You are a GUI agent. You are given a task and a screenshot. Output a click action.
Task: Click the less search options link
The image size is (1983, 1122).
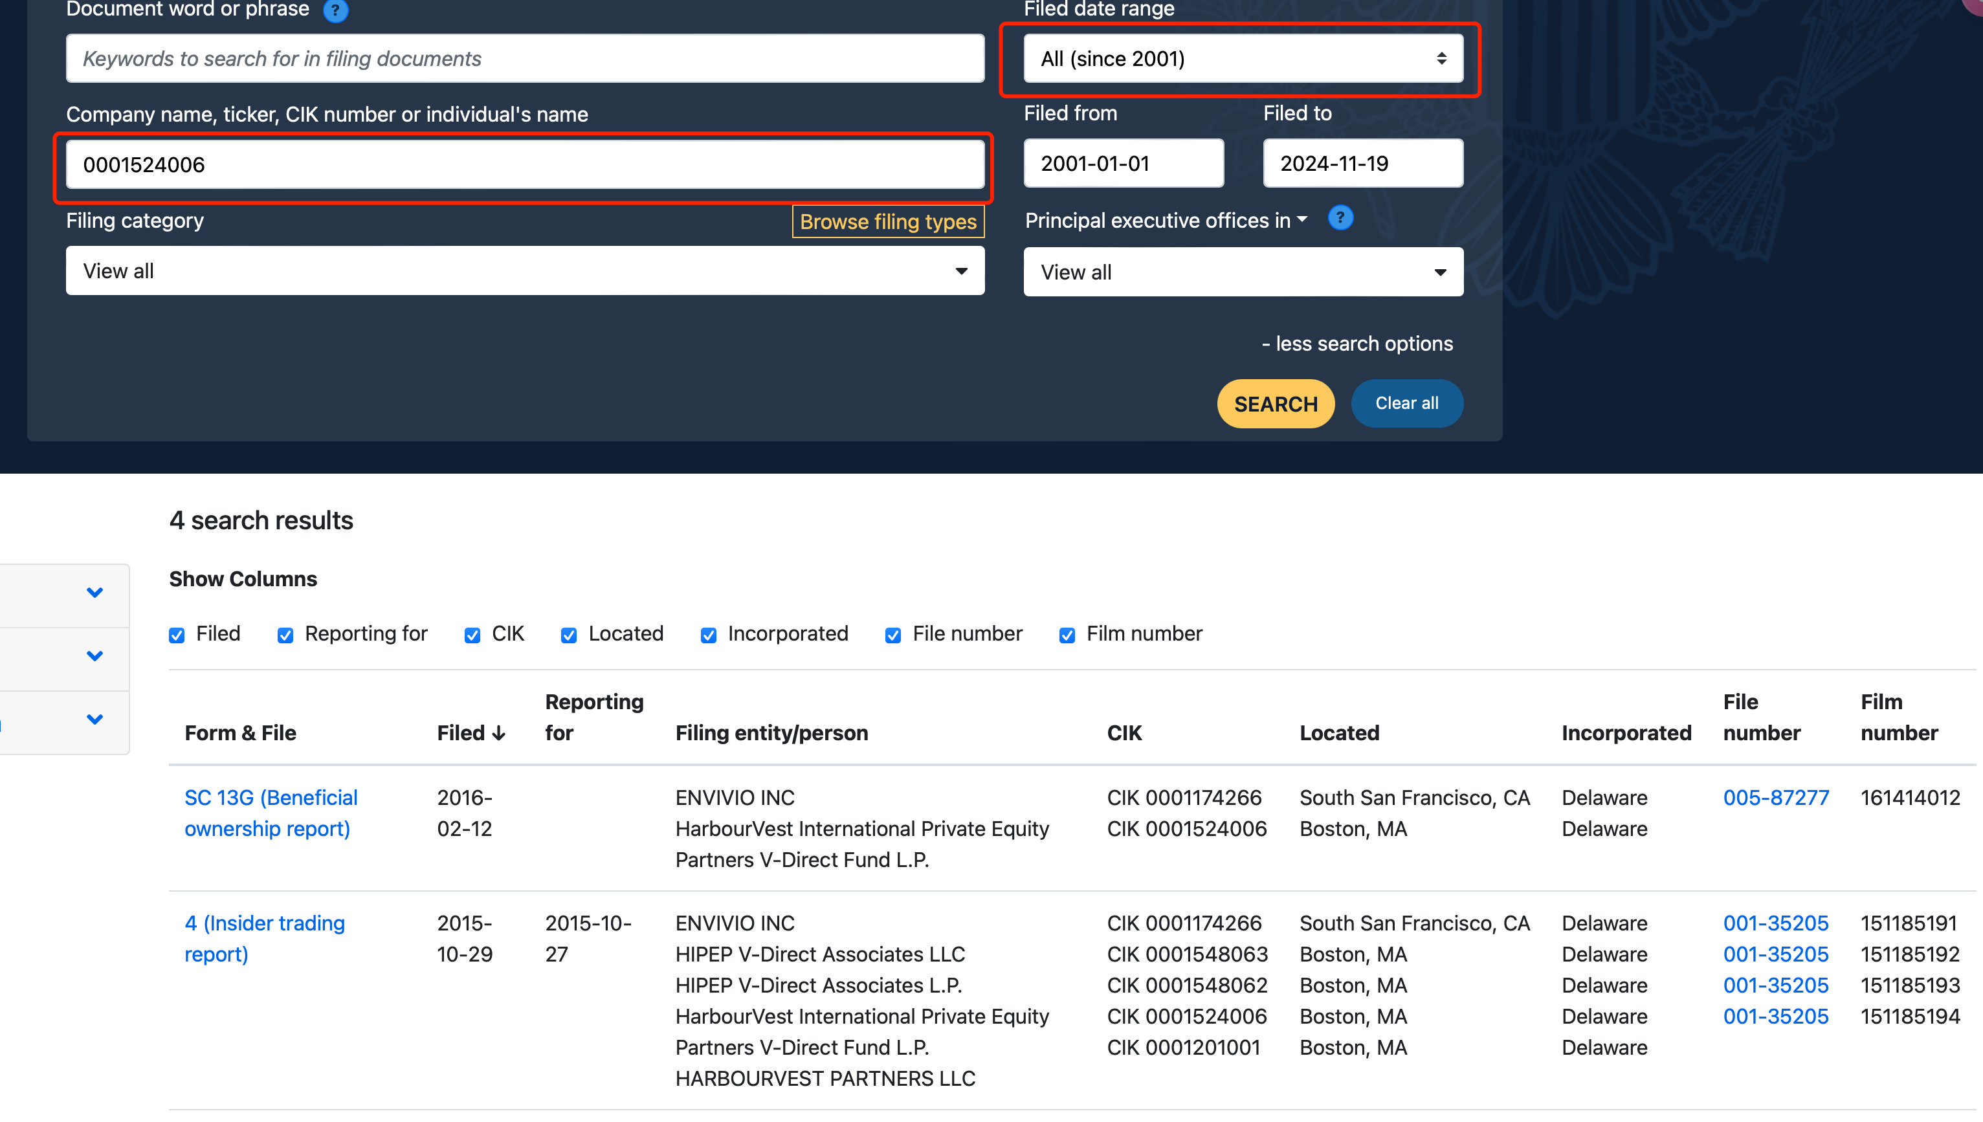(1357, 344)
